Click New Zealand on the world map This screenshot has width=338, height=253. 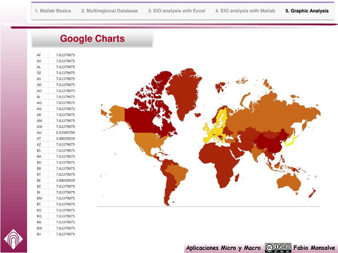(x=312, y=193)
